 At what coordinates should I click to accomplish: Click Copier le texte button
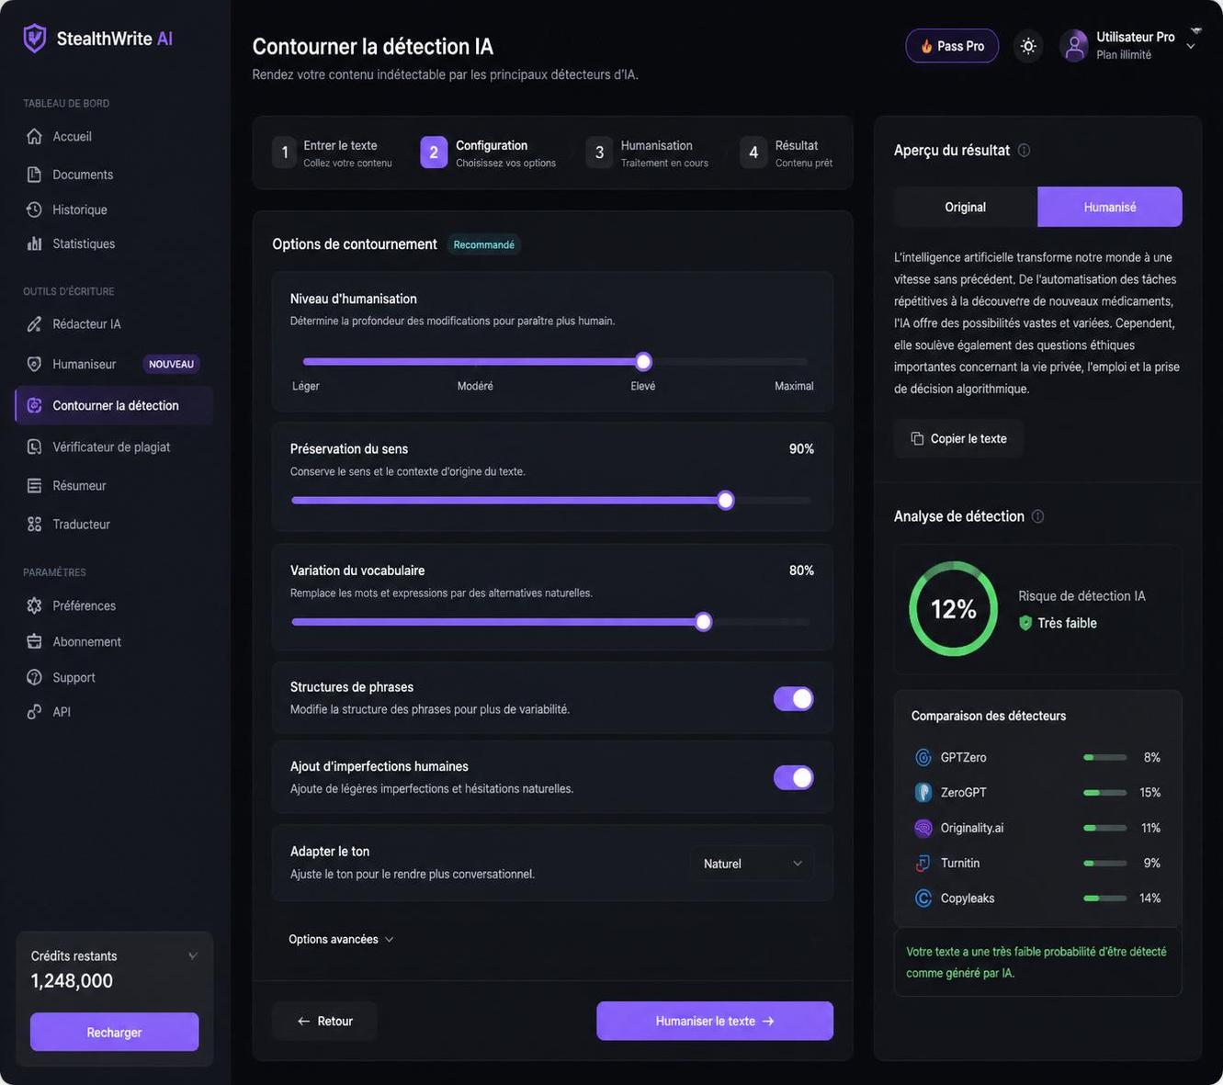958,438
